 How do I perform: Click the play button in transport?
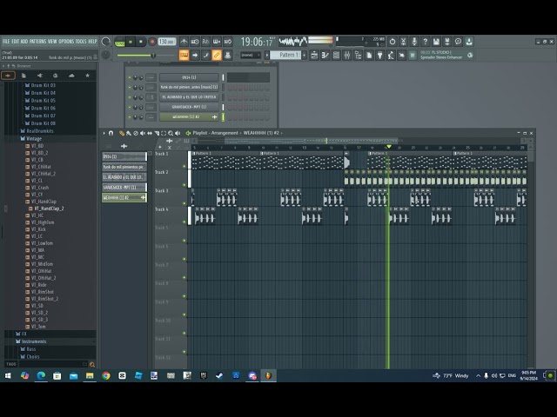point(131,43)
